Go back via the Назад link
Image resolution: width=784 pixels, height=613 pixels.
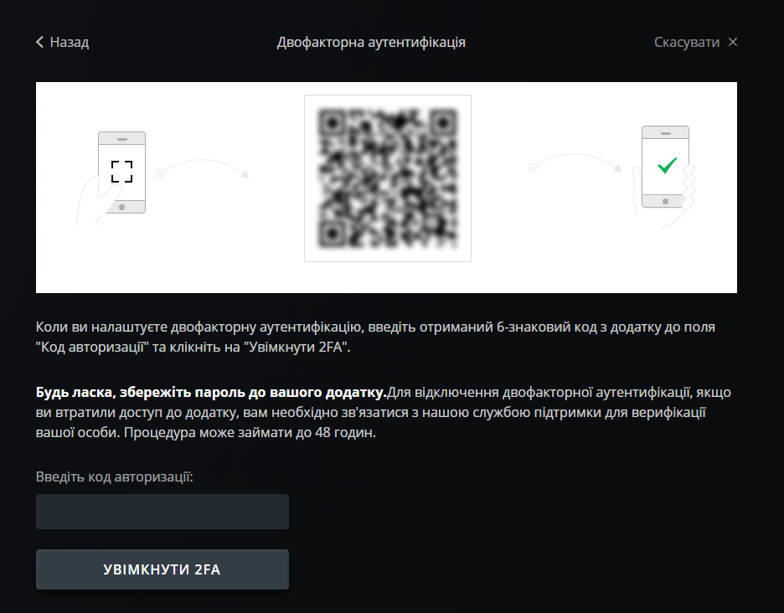click(63, 42)
